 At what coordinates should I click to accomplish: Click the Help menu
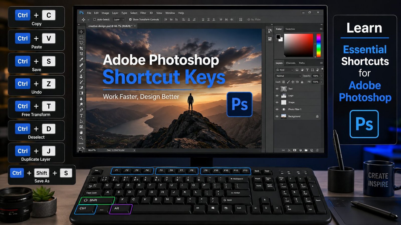click(181, 13)
